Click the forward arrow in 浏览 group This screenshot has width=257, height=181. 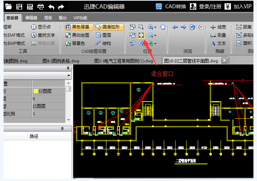(x=183, y=27)
